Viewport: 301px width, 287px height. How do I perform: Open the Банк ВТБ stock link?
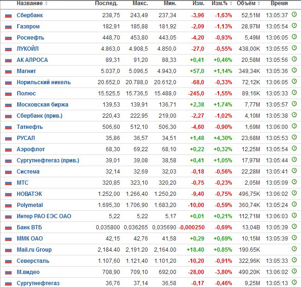[x=29, y=227]
